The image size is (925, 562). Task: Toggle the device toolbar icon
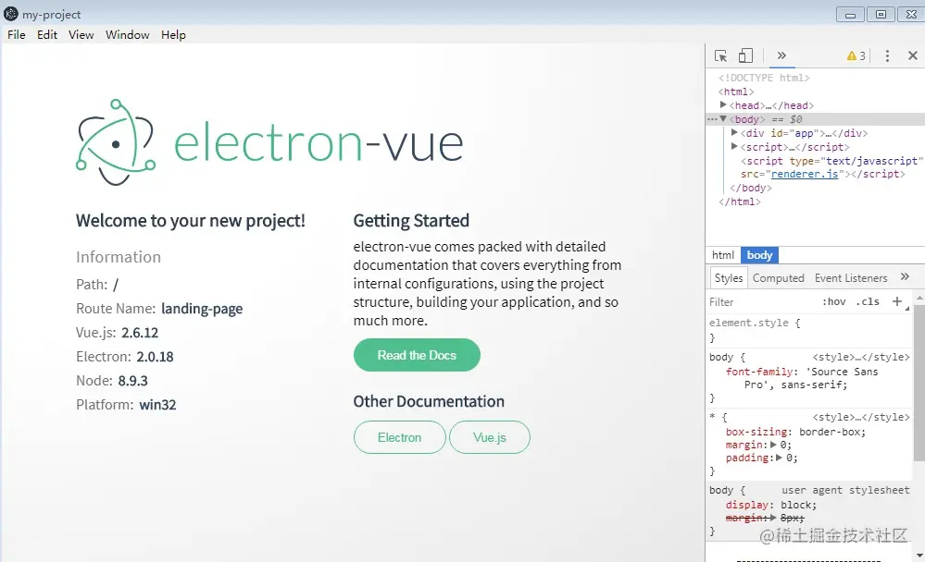745,55
